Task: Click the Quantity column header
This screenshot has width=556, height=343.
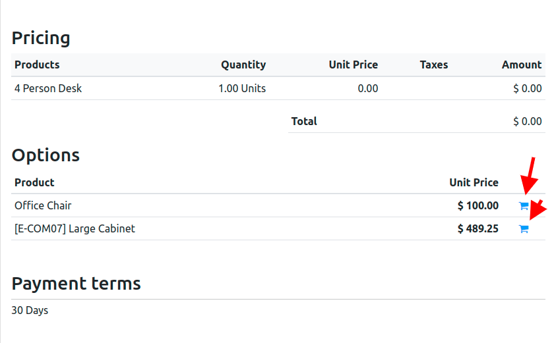Action: pyautogui.click(x=243, y=65)
